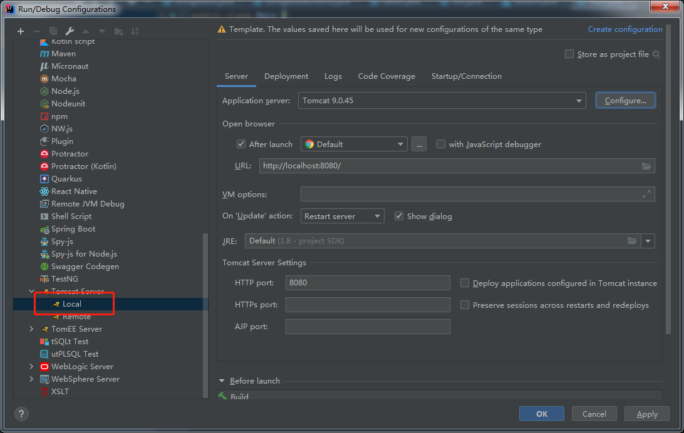This screenshot has width=684, height=433.
Task: Select the Mocha template icon
Action: [x=44, y=79]
